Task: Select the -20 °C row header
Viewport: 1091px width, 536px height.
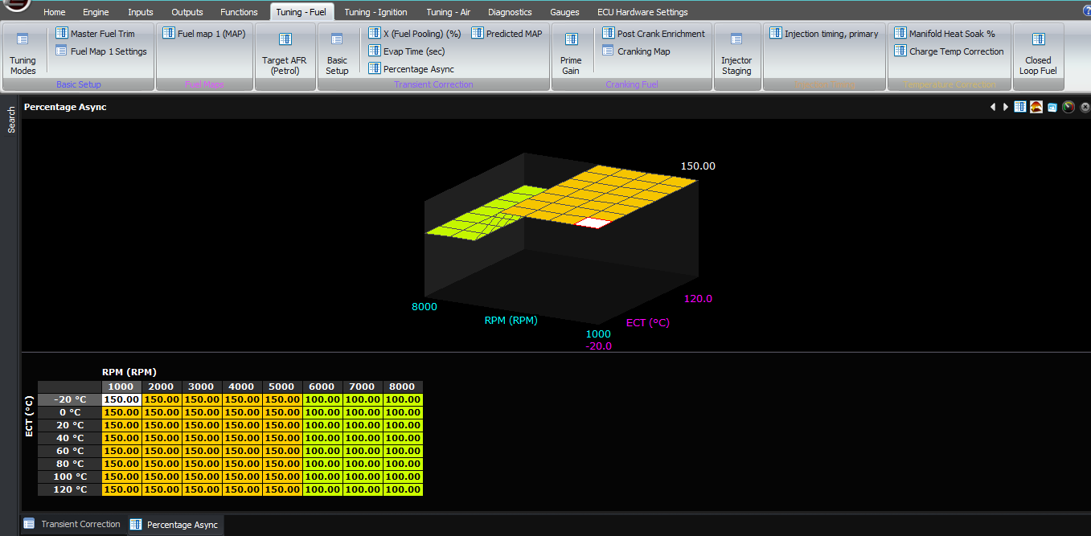Action: coord(70,399)
